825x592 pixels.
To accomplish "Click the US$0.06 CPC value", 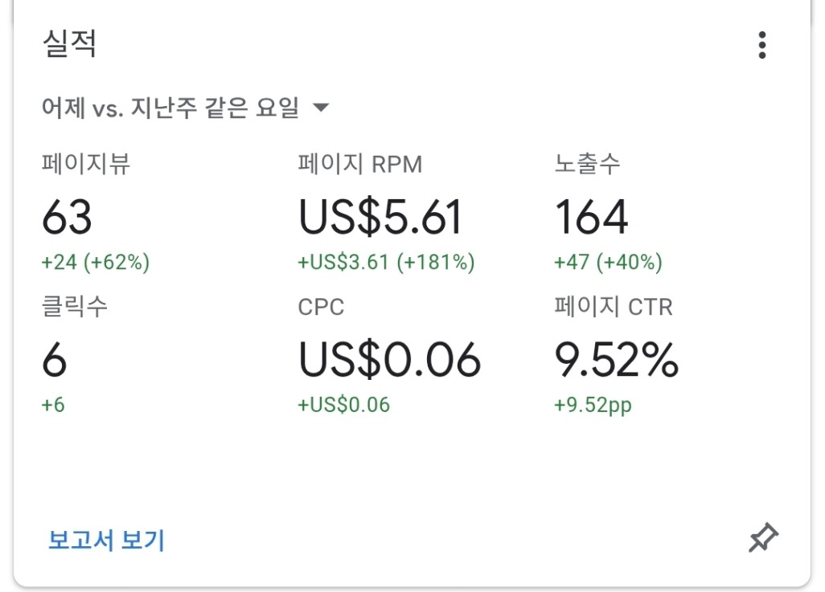I will 389,360.
